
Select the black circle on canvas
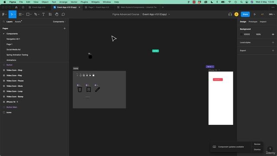tap(90, 57)
